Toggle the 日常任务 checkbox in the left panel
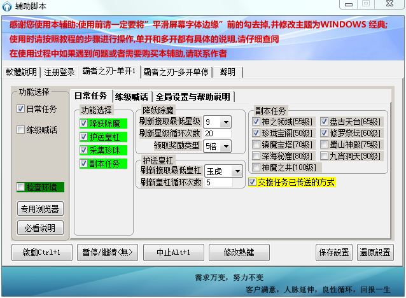406x298 pixels. 21,109
